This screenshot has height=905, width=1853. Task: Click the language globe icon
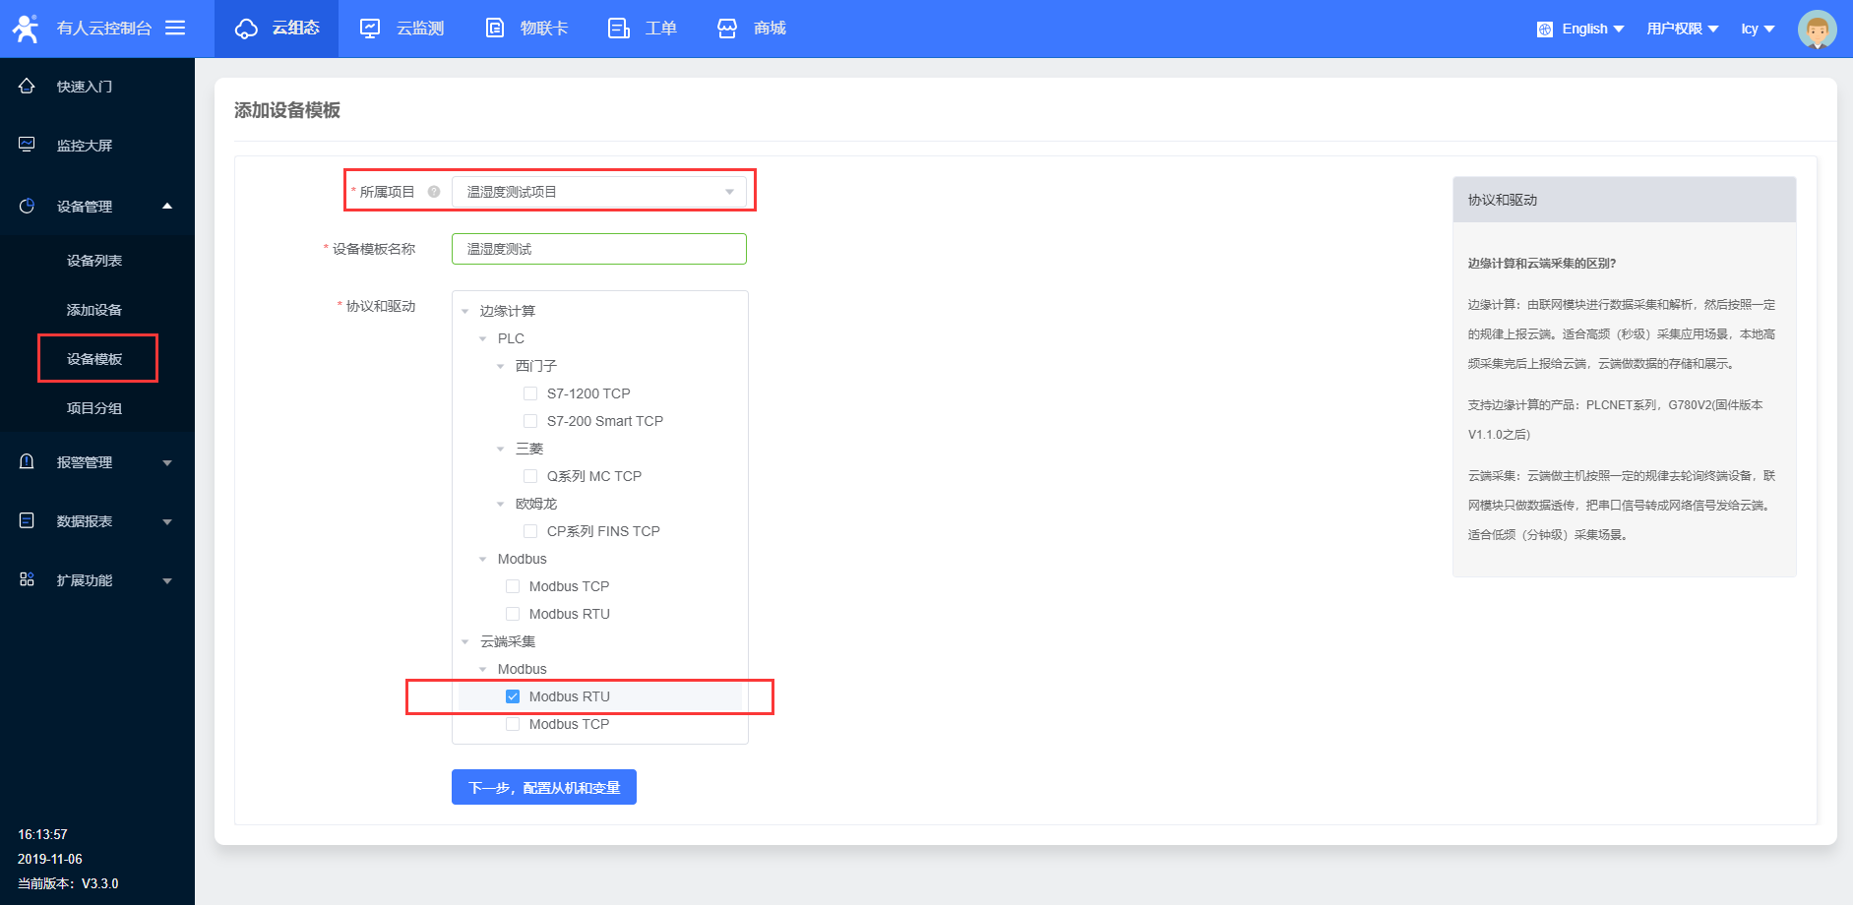tap(1545, 30)
